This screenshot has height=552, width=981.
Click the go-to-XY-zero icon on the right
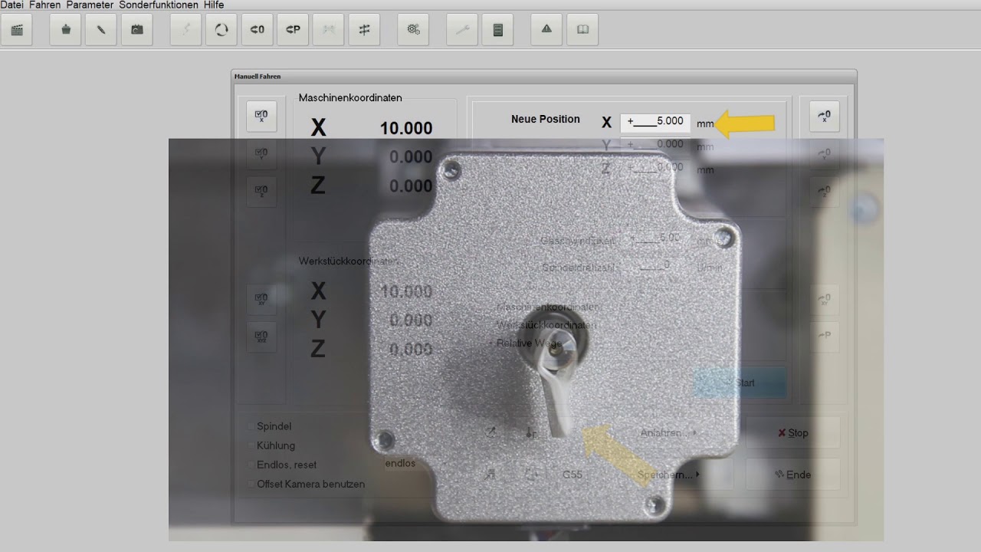pyautogui.click(x=825, y=299)
